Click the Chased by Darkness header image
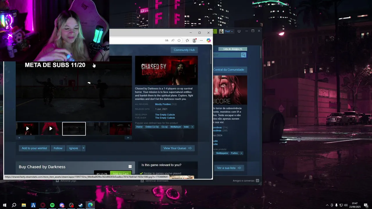 coord(166,70)
